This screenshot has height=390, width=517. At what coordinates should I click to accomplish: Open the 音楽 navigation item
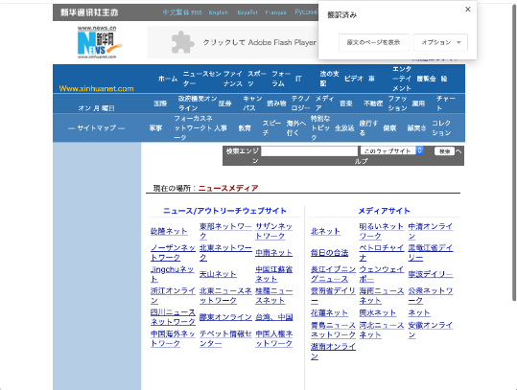[x=346, y=103]
